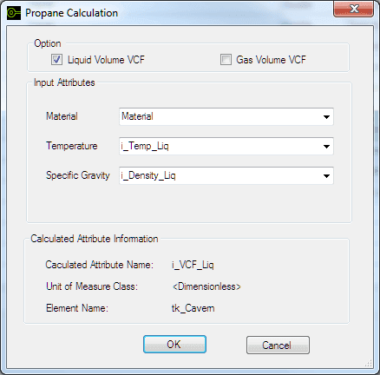The width and height of the screenshot is (380, 375).
Task: Confirm with the OK button
Action: (x=174, y=345)
